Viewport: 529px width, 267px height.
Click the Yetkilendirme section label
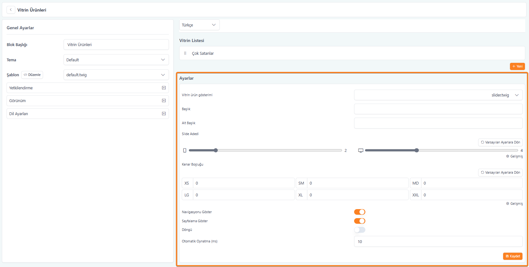click(21, 88)
